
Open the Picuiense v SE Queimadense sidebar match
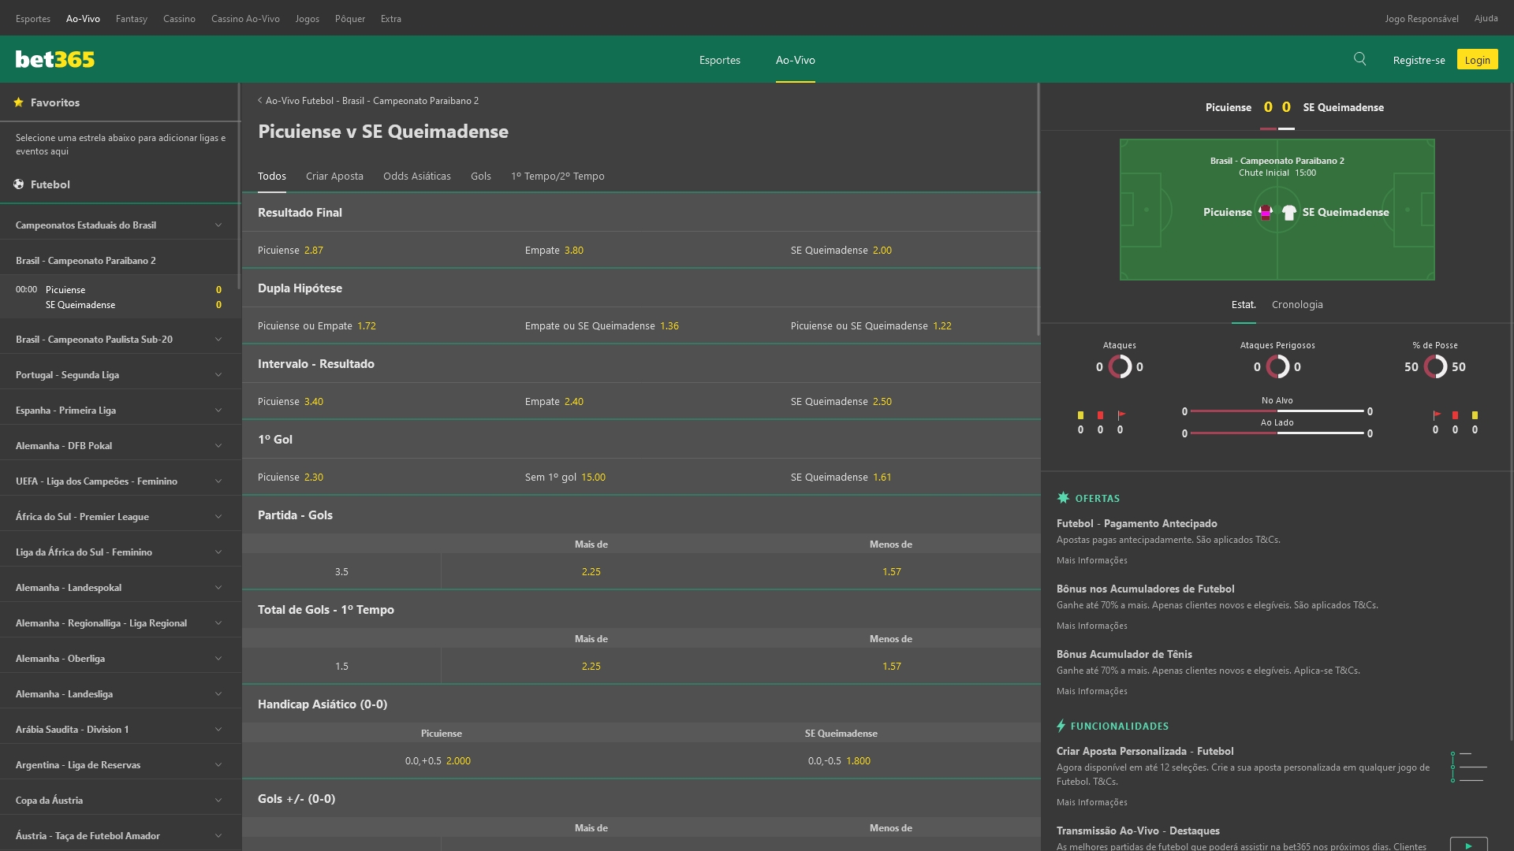click(x=120, y=297)
